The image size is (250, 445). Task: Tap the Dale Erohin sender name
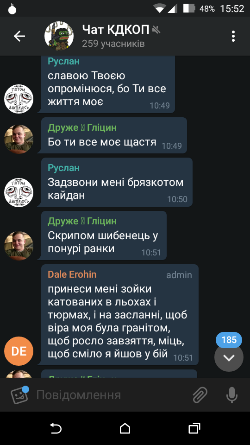[72, 274]
